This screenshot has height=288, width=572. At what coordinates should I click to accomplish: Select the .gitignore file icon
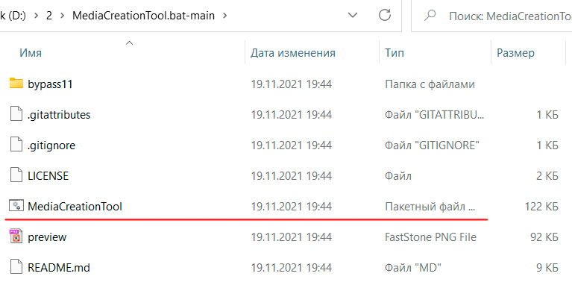pos(16,145)
